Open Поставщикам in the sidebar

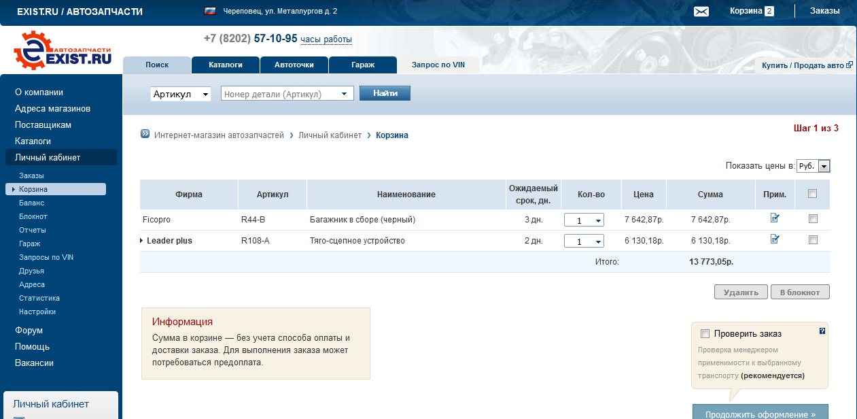(43, 125)
